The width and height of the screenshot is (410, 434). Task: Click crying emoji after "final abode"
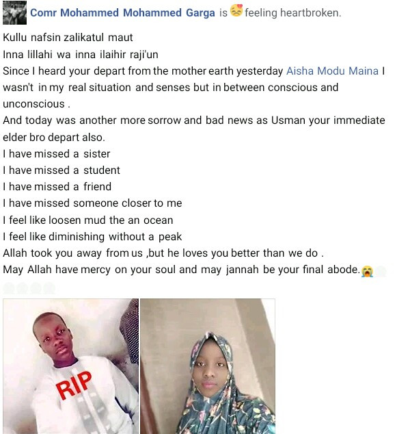[367, 271]
